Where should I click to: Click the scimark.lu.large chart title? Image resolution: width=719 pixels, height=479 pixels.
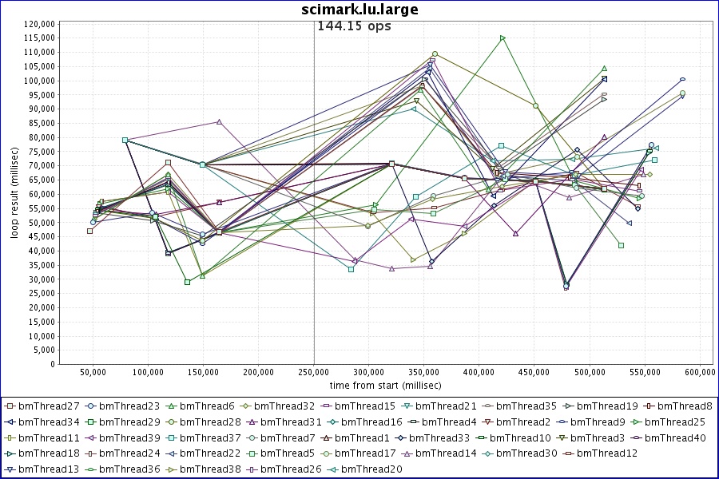click(359, 10)
